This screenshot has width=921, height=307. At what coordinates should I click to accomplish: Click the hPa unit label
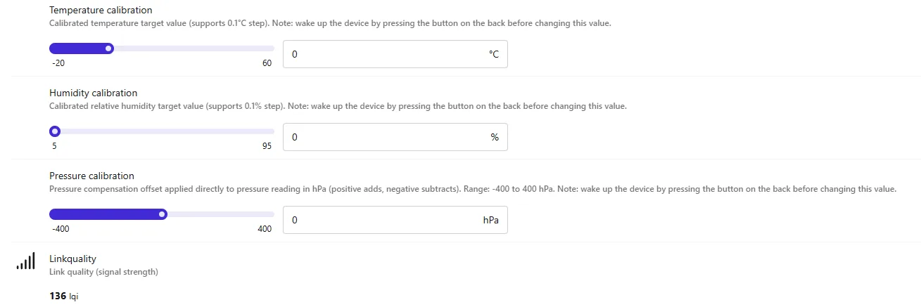point(490,220)
